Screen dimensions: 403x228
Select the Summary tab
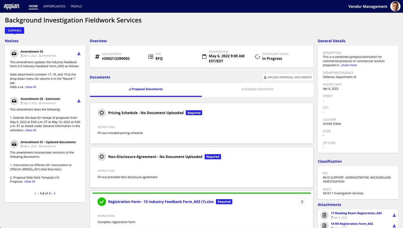(14, 30)
